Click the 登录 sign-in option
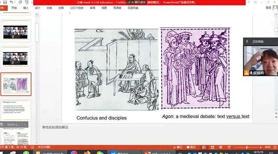The height and width of the screenshot is (154, 278). click(268, 8)
